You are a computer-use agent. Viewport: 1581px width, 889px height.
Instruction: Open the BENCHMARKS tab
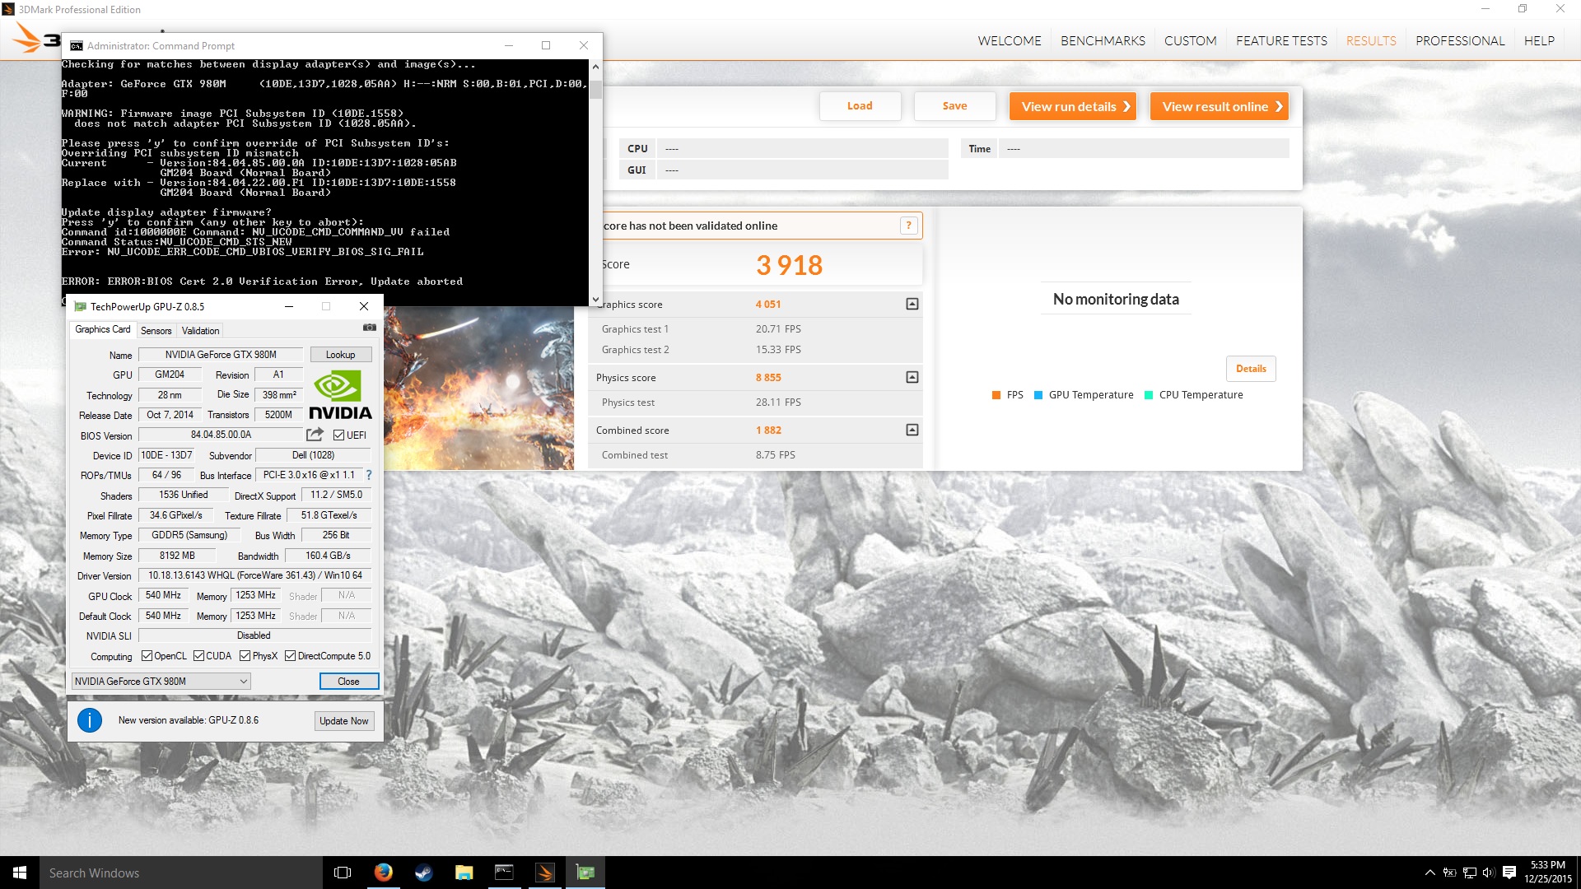click(x=1103, y=40)
